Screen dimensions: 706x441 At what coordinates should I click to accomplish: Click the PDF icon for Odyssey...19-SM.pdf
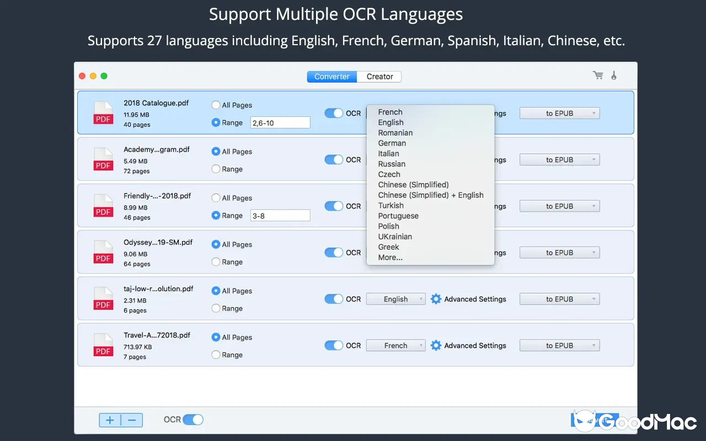(103, 252)
